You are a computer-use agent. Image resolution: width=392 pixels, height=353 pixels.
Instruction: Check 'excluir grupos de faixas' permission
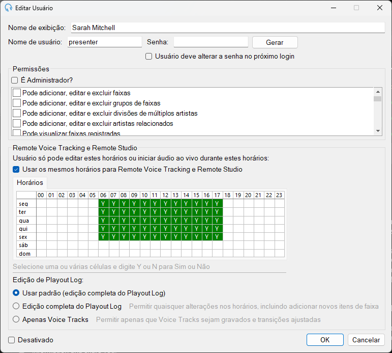pyautogui.click(x=17, y=103)
